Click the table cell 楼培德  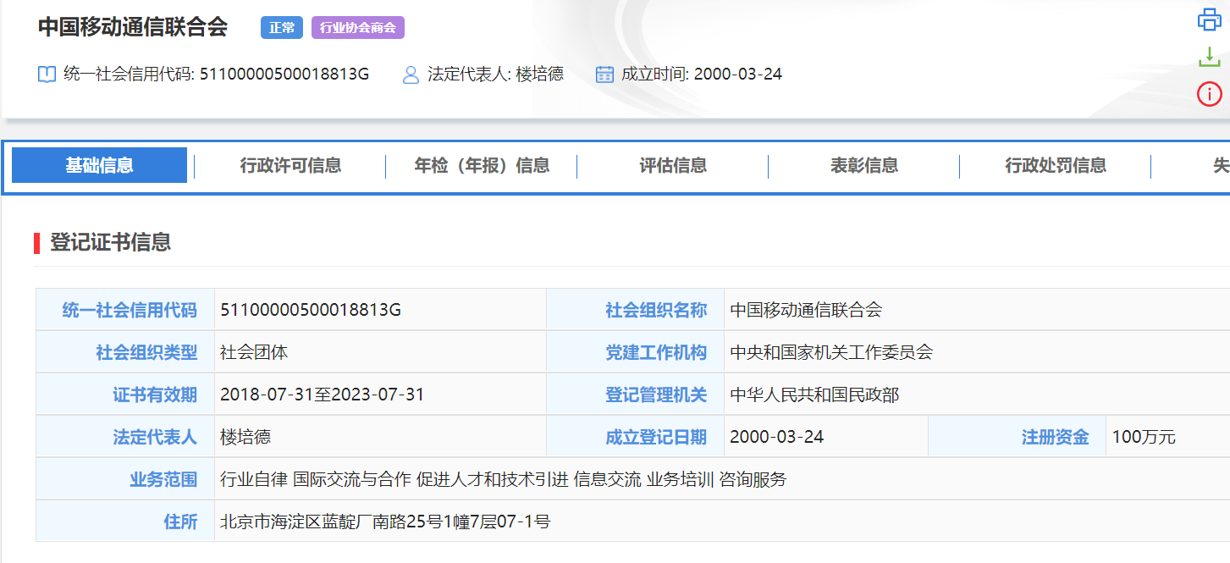(x=245, y=437)
